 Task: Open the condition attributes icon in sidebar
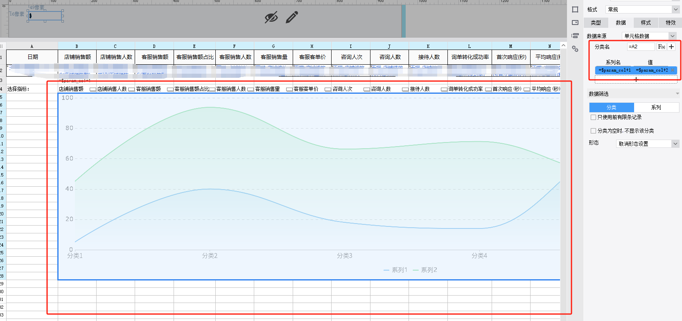pyautogui.click(x=575, y=36)
